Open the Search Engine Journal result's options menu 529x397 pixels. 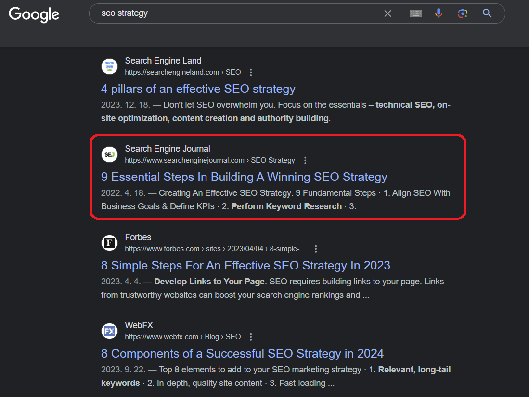[x=305, y=160]
